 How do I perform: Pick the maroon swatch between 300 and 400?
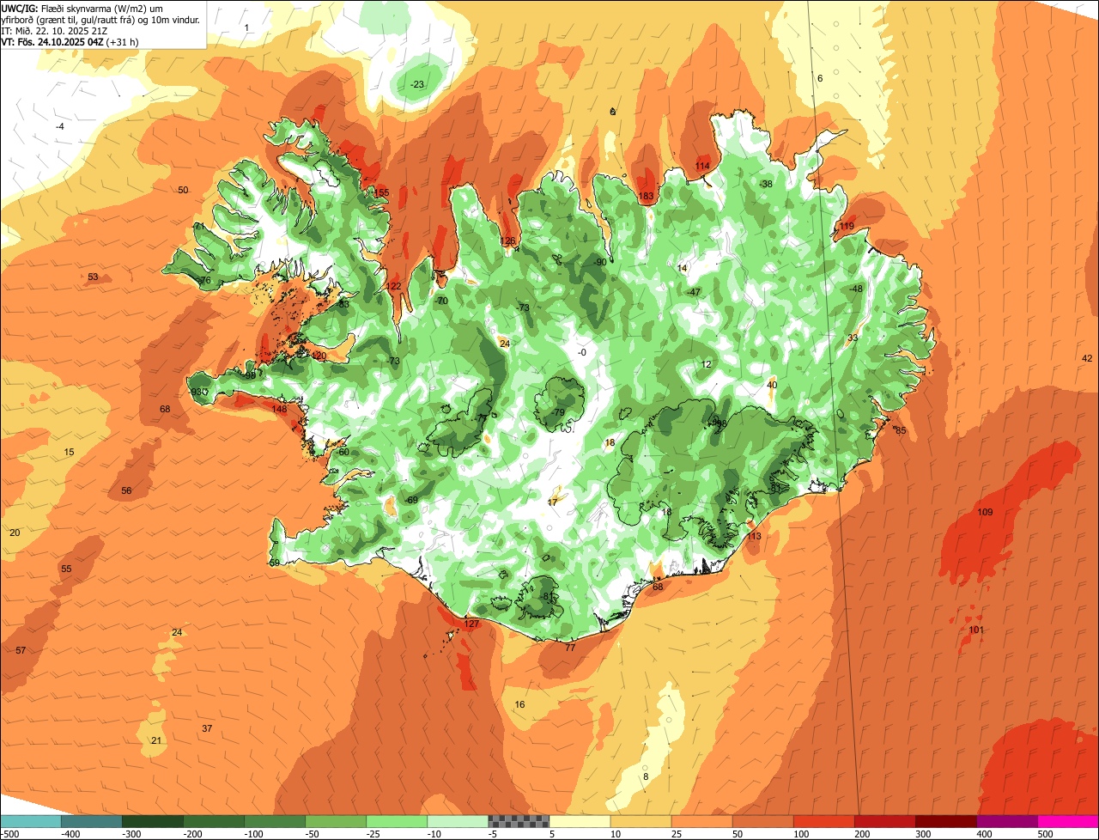[946, 821]
